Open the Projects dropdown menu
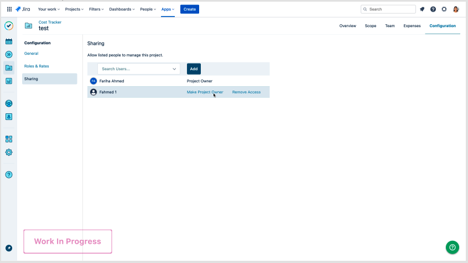 click(75, 9)
